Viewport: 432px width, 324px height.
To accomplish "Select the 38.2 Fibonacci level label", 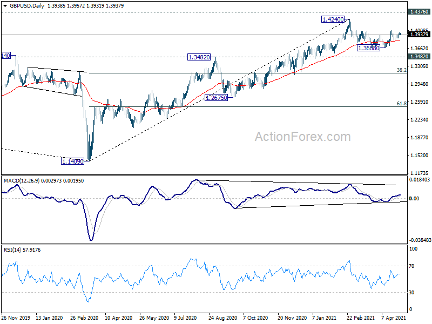I will pos(401,70).
